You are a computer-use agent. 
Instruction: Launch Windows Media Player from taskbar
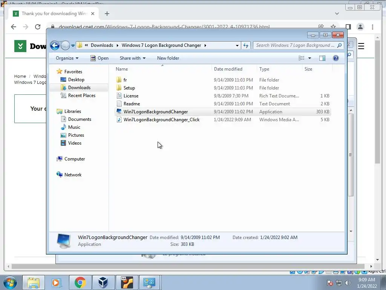point(57,282)
